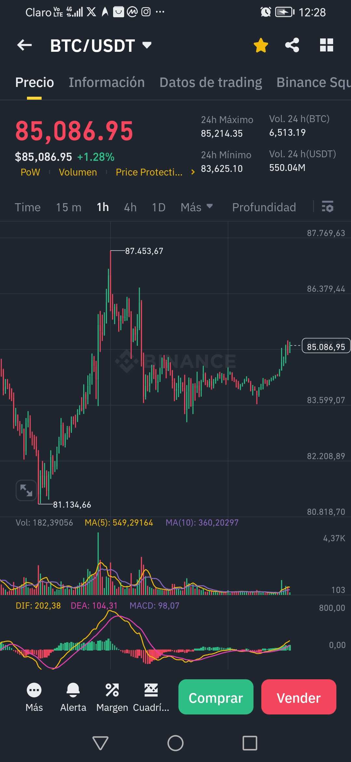This screenshot has width=351, height=762.
Task: Open the chart settings icon
Action: tap(327, 207)
